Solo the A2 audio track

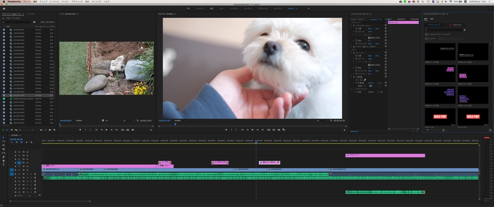click(31, 177)
